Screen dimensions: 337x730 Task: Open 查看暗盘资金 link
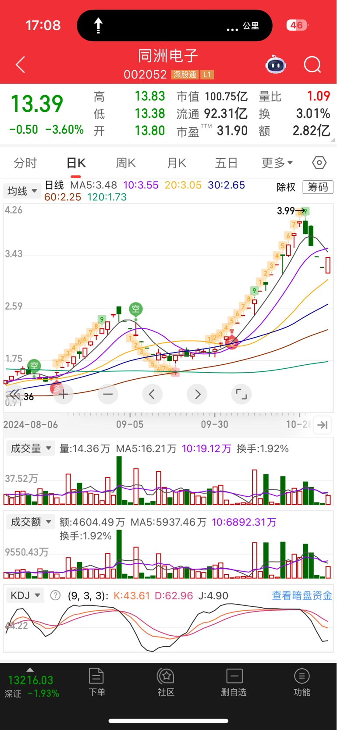coord(302,595)
